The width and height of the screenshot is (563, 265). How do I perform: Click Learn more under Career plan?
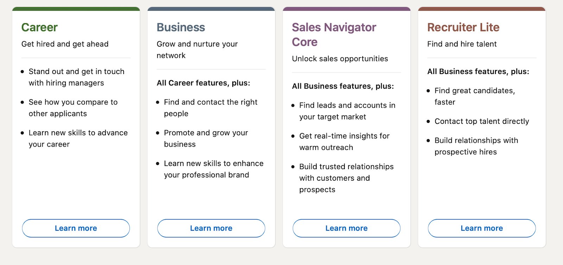pyautogui.click(x=76, y=228)
